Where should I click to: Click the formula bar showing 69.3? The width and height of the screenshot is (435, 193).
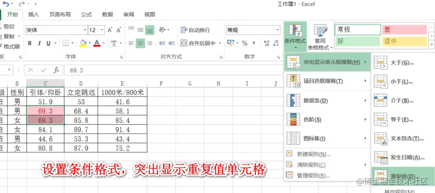point(173,70)
